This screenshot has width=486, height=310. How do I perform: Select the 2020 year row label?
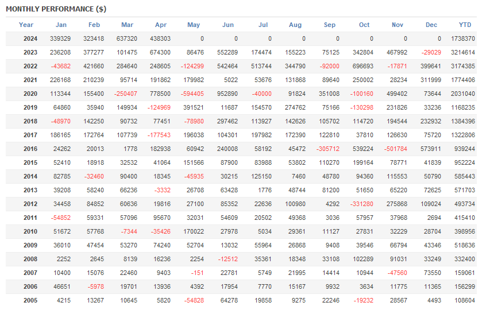tap(30, 94)
